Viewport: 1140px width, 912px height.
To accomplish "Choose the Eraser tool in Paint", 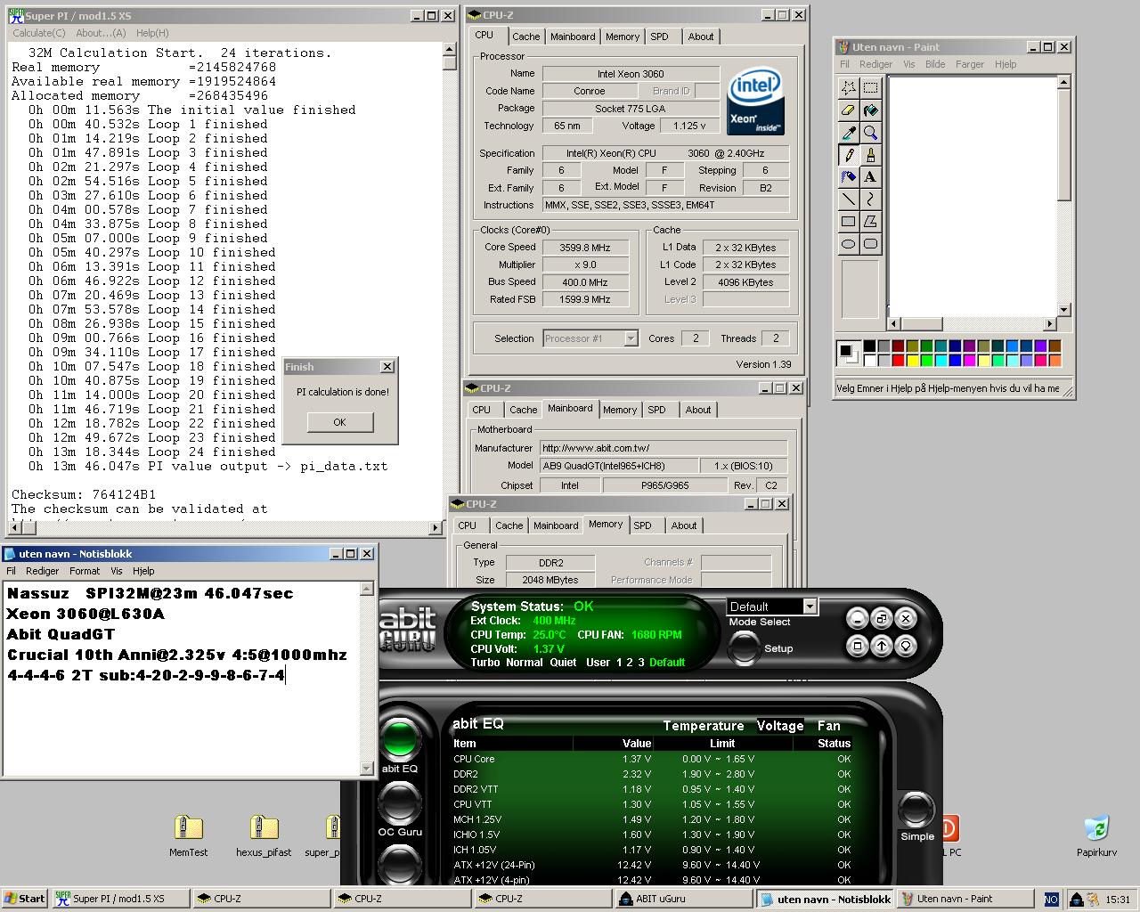I will (849, 110).
